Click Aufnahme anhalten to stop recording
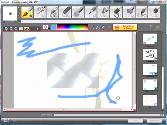Image resolution: width=167 pixels, height=125 pixels. click(125, 27)
